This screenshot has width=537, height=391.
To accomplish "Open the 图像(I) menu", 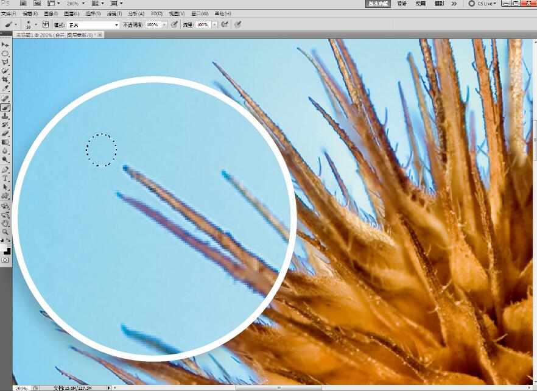I will [51, 14].
